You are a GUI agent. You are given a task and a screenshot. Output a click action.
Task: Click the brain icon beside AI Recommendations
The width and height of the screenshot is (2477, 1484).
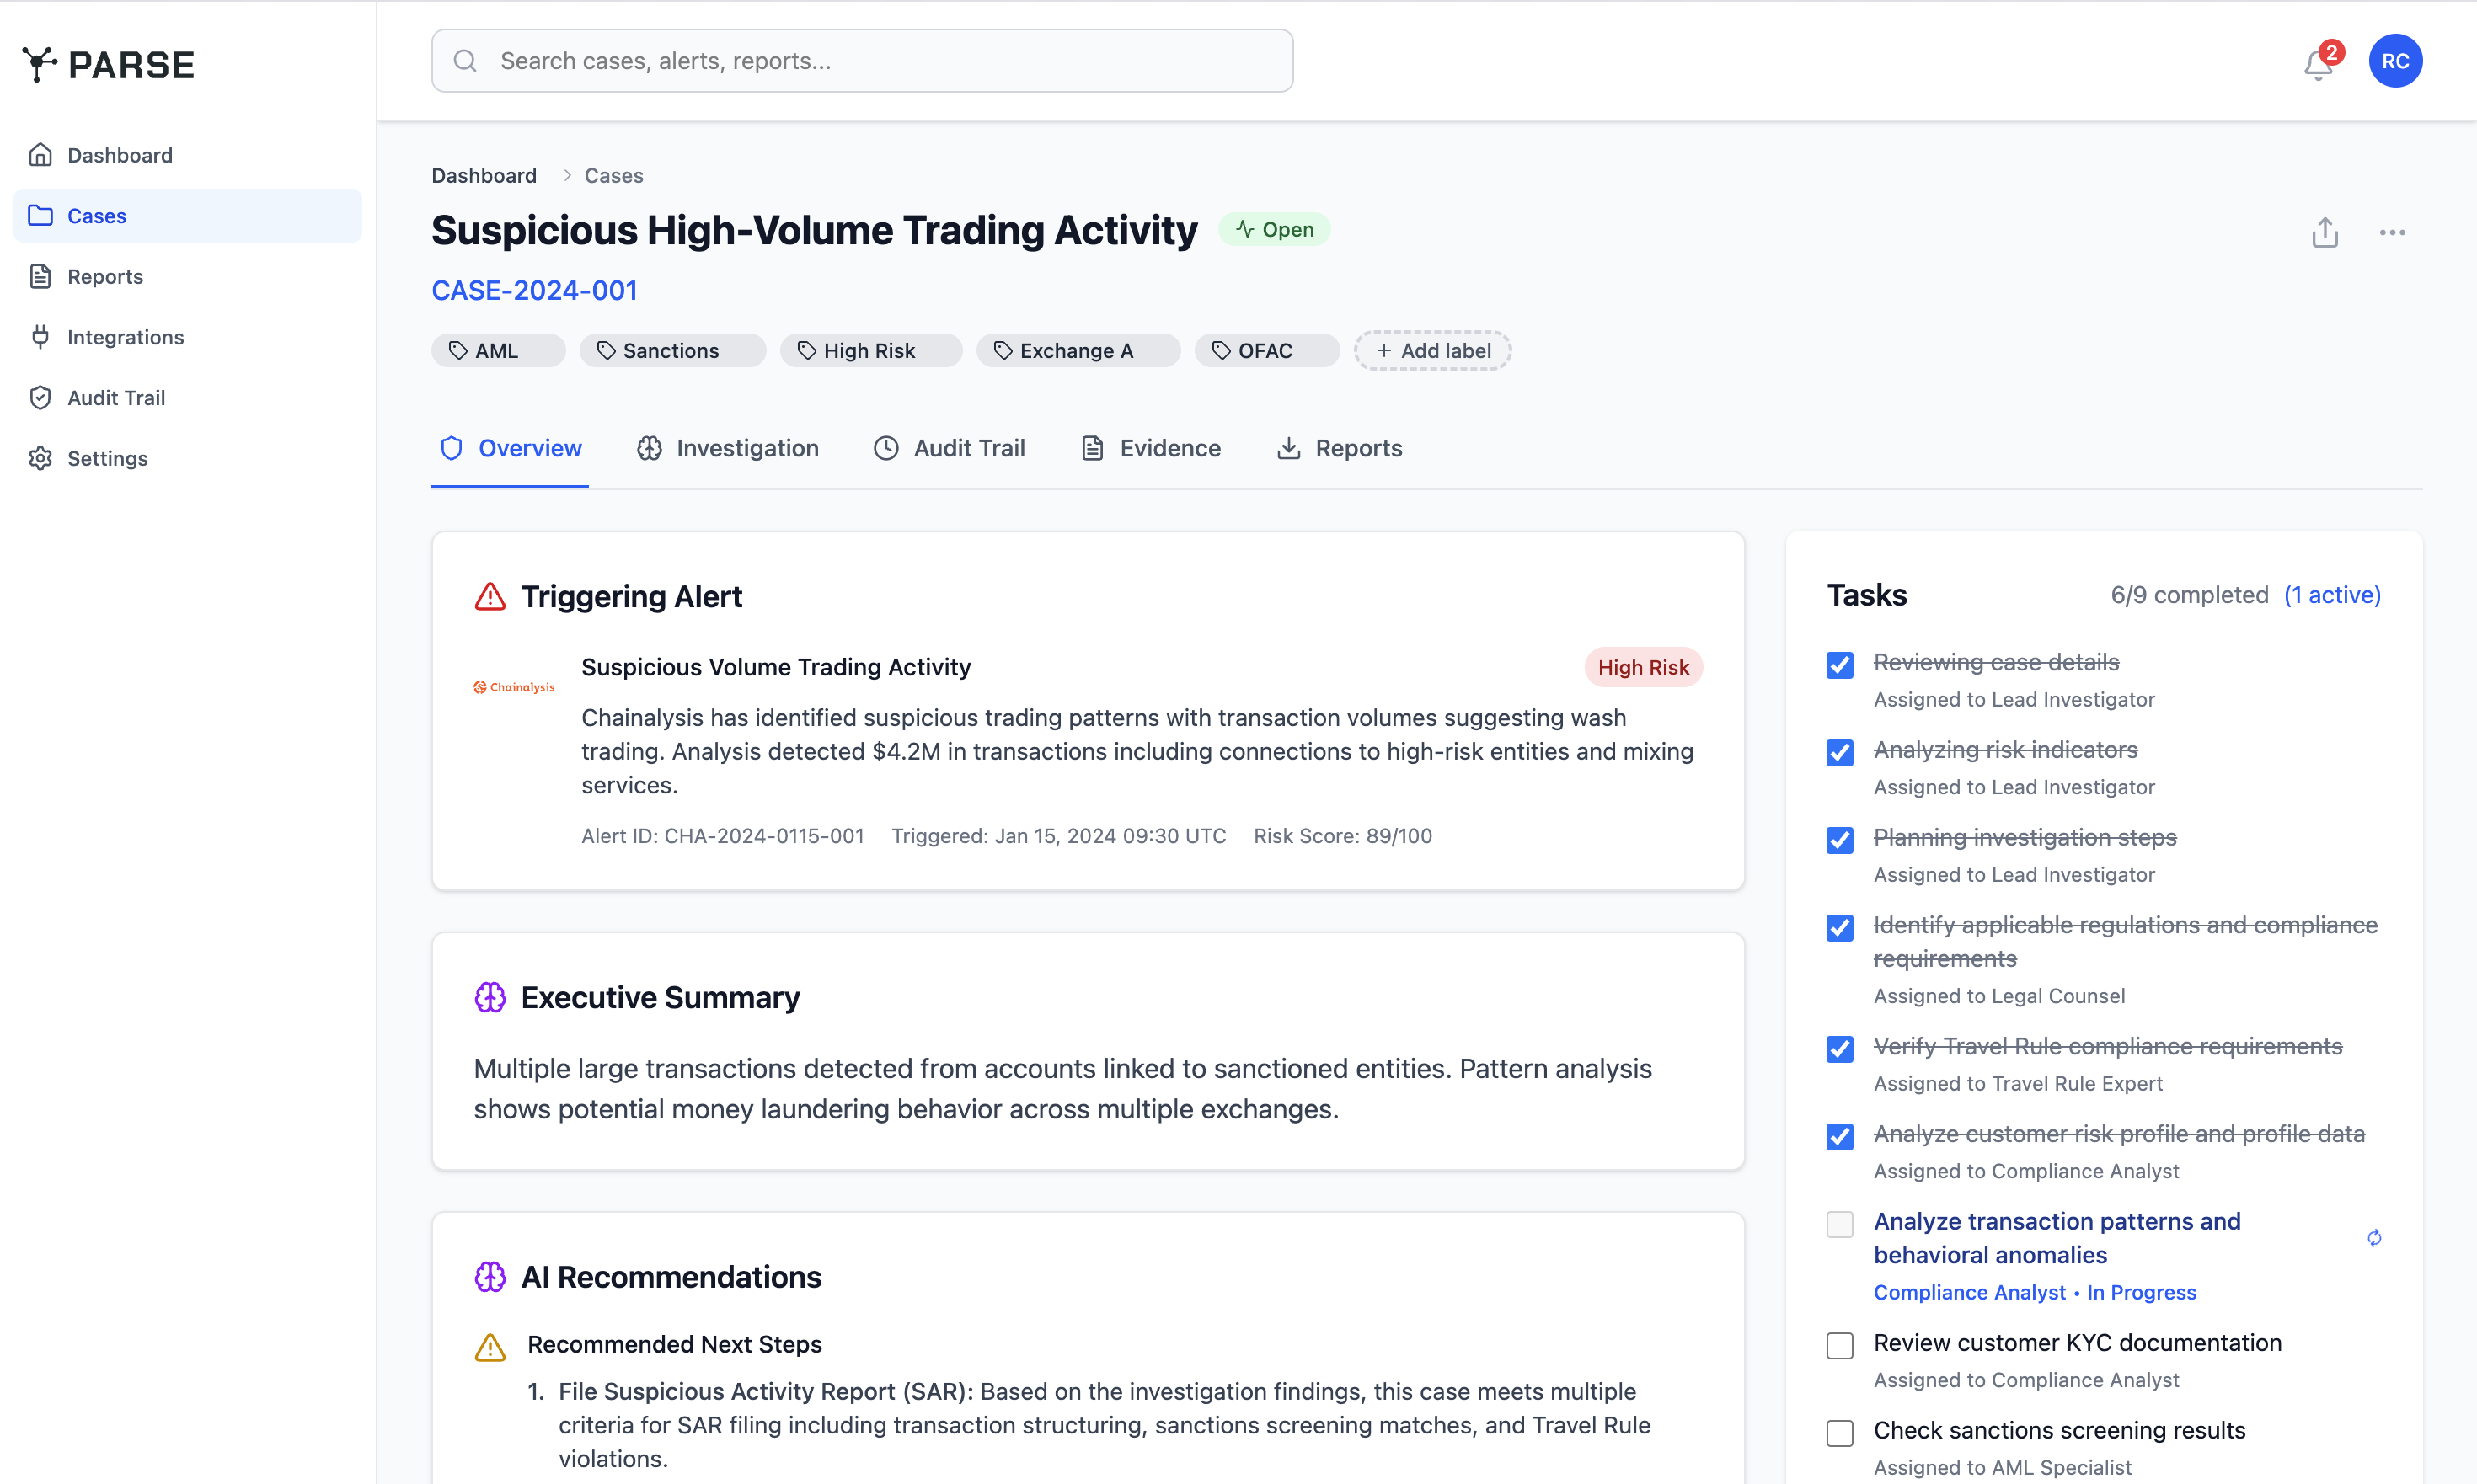pos(490,1276)
